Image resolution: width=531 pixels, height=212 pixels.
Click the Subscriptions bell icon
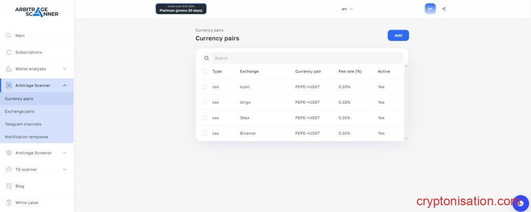coord(8,52)
